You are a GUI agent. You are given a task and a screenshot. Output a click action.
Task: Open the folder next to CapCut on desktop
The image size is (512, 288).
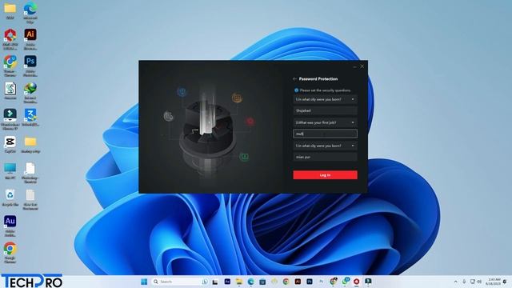click(30, 145)
